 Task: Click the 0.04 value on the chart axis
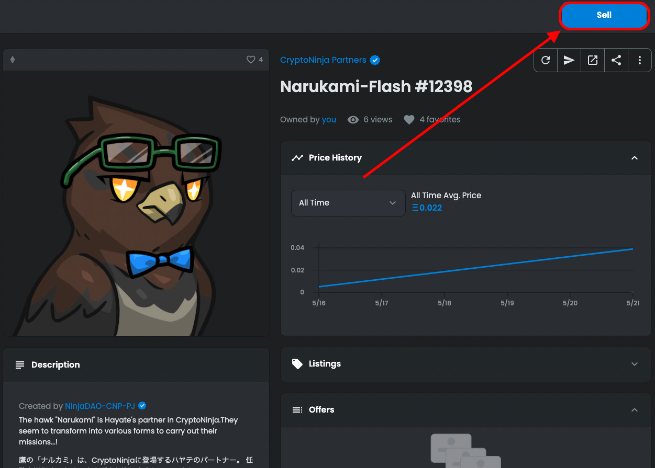coord(297,248)
